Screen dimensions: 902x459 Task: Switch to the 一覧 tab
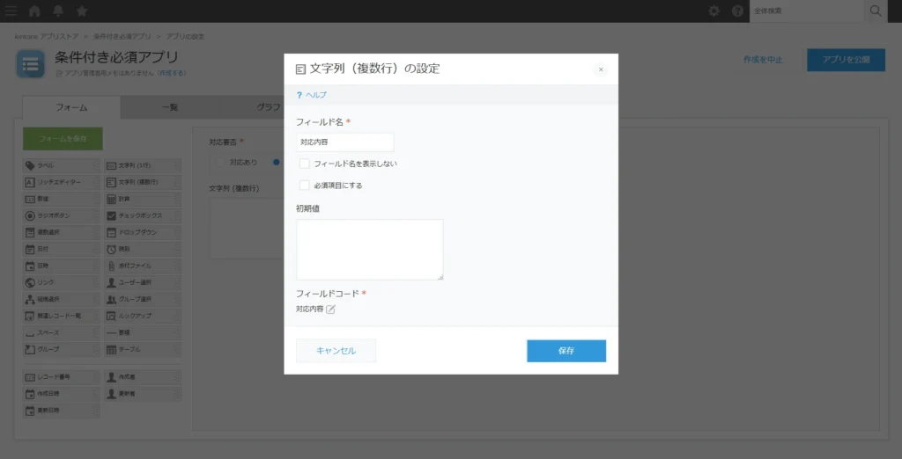(x=170, y=107)
